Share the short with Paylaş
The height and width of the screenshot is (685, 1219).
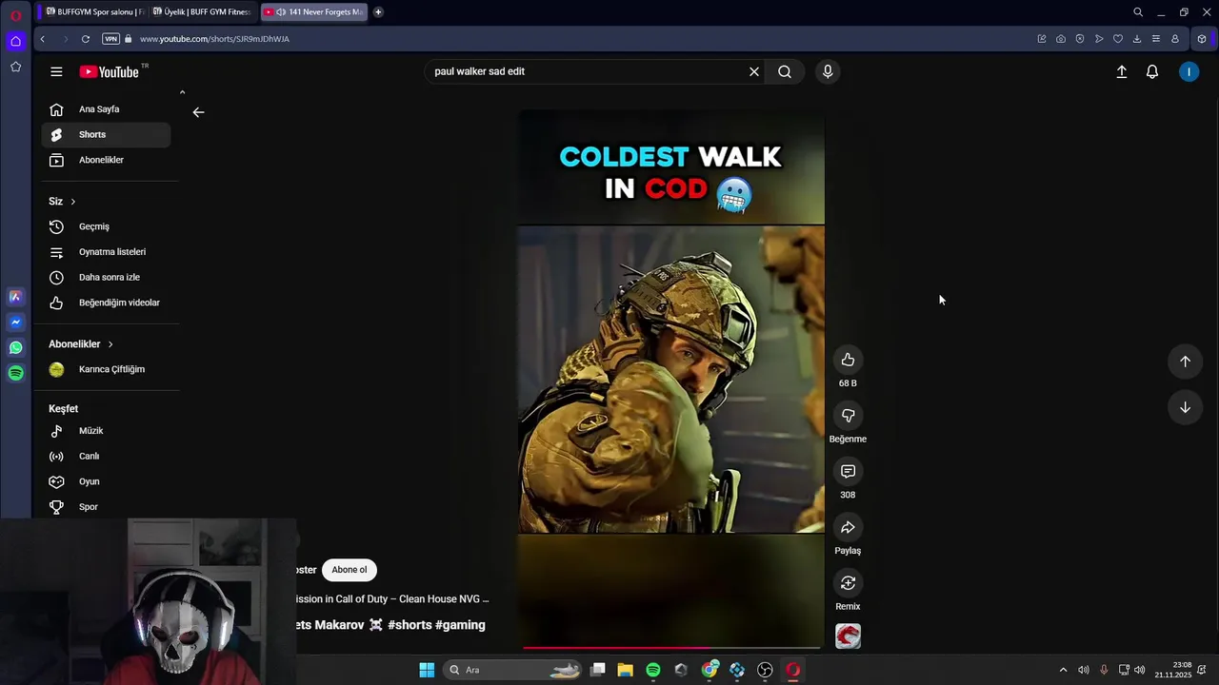tap(848, 528)
